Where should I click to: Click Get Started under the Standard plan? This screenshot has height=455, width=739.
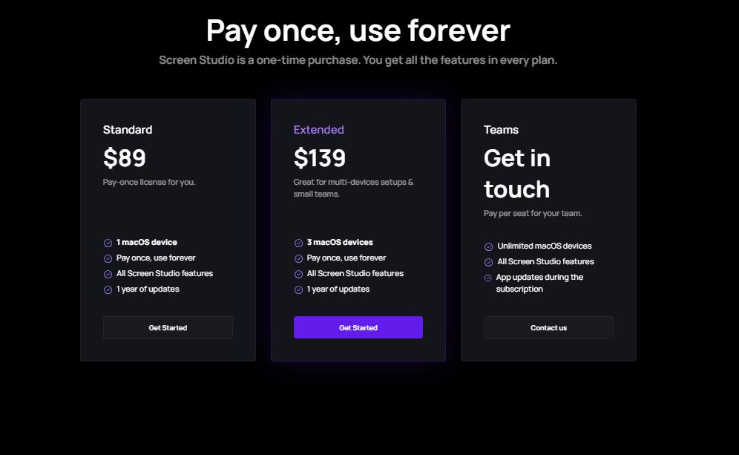[168, 327]
